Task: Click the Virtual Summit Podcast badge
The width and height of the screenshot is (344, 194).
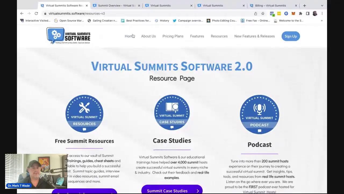Action: coord(260,115)
